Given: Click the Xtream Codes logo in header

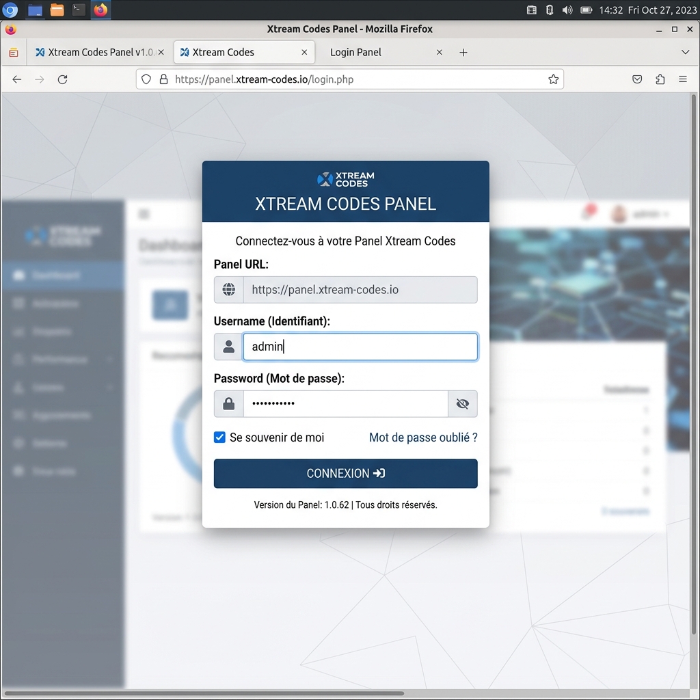Looking at the screenshot, I should tap(345, 180).
